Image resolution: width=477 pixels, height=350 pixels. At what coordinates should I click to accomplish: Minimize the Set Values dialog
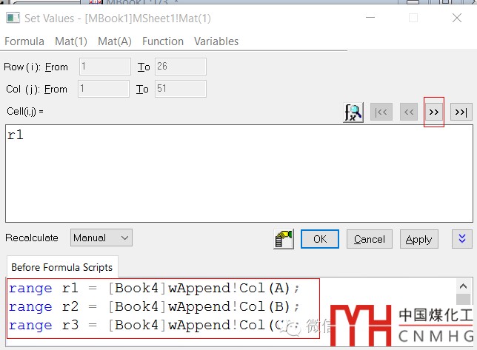(x=370, y=18)
